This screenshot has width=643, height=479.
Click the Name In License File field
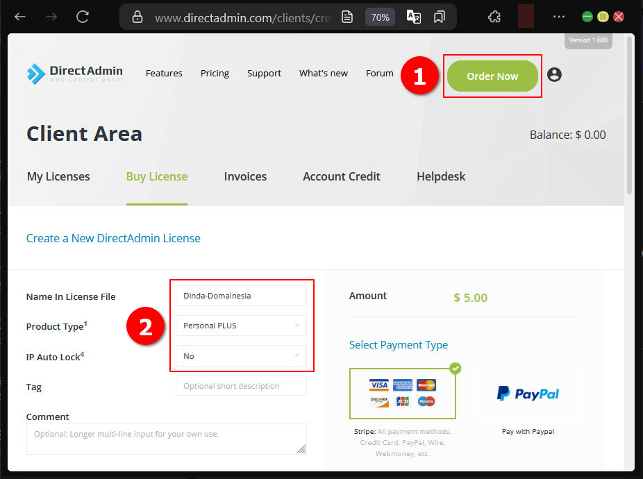[x=241, y=296]
